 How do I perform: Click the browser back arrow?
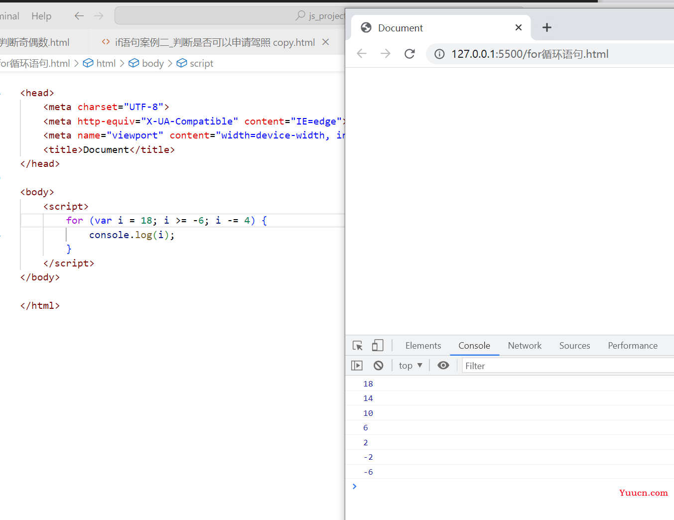362,53
